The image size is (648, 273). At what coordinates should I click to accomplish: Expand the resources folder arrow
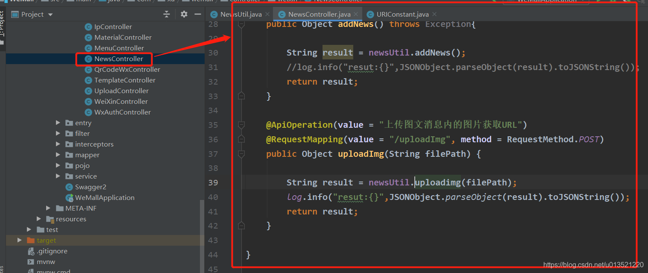point(39,219)
